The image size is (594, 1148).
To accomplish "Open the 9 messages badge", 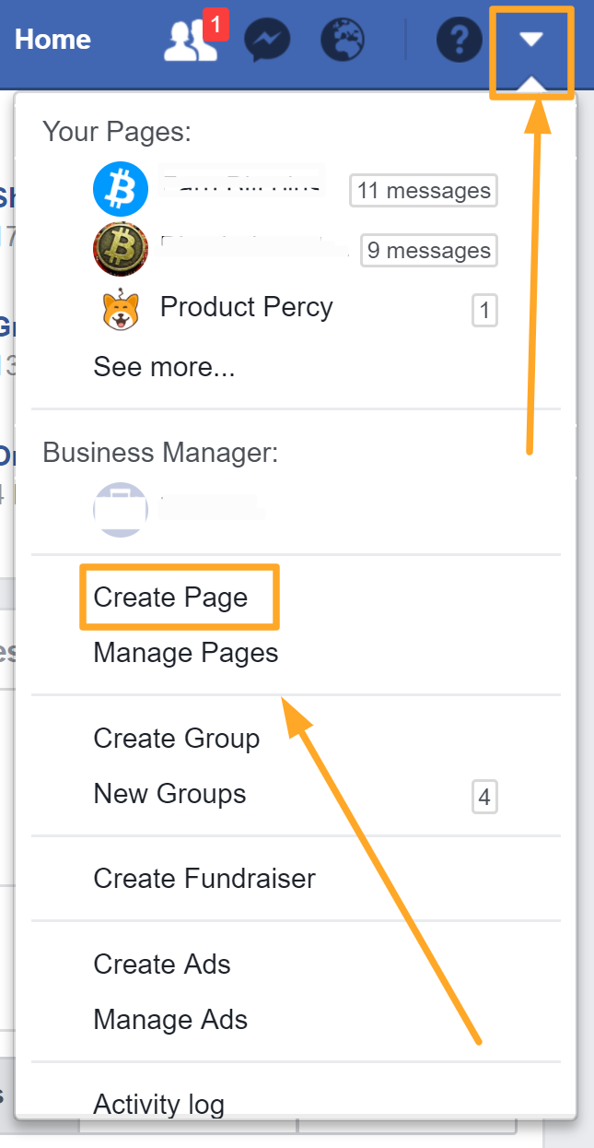I will [x=428, y=250].
